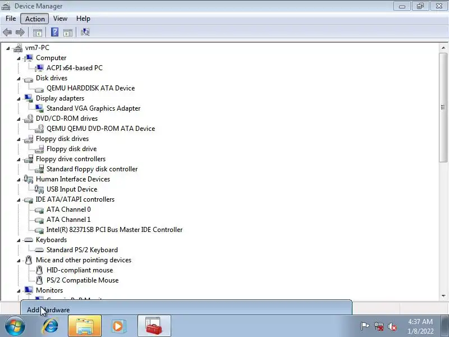Image resolution: width=449 pixels, height=337 pixels.
Task: Select the QEMU DVD-ROM device icon
Action: 39,129
